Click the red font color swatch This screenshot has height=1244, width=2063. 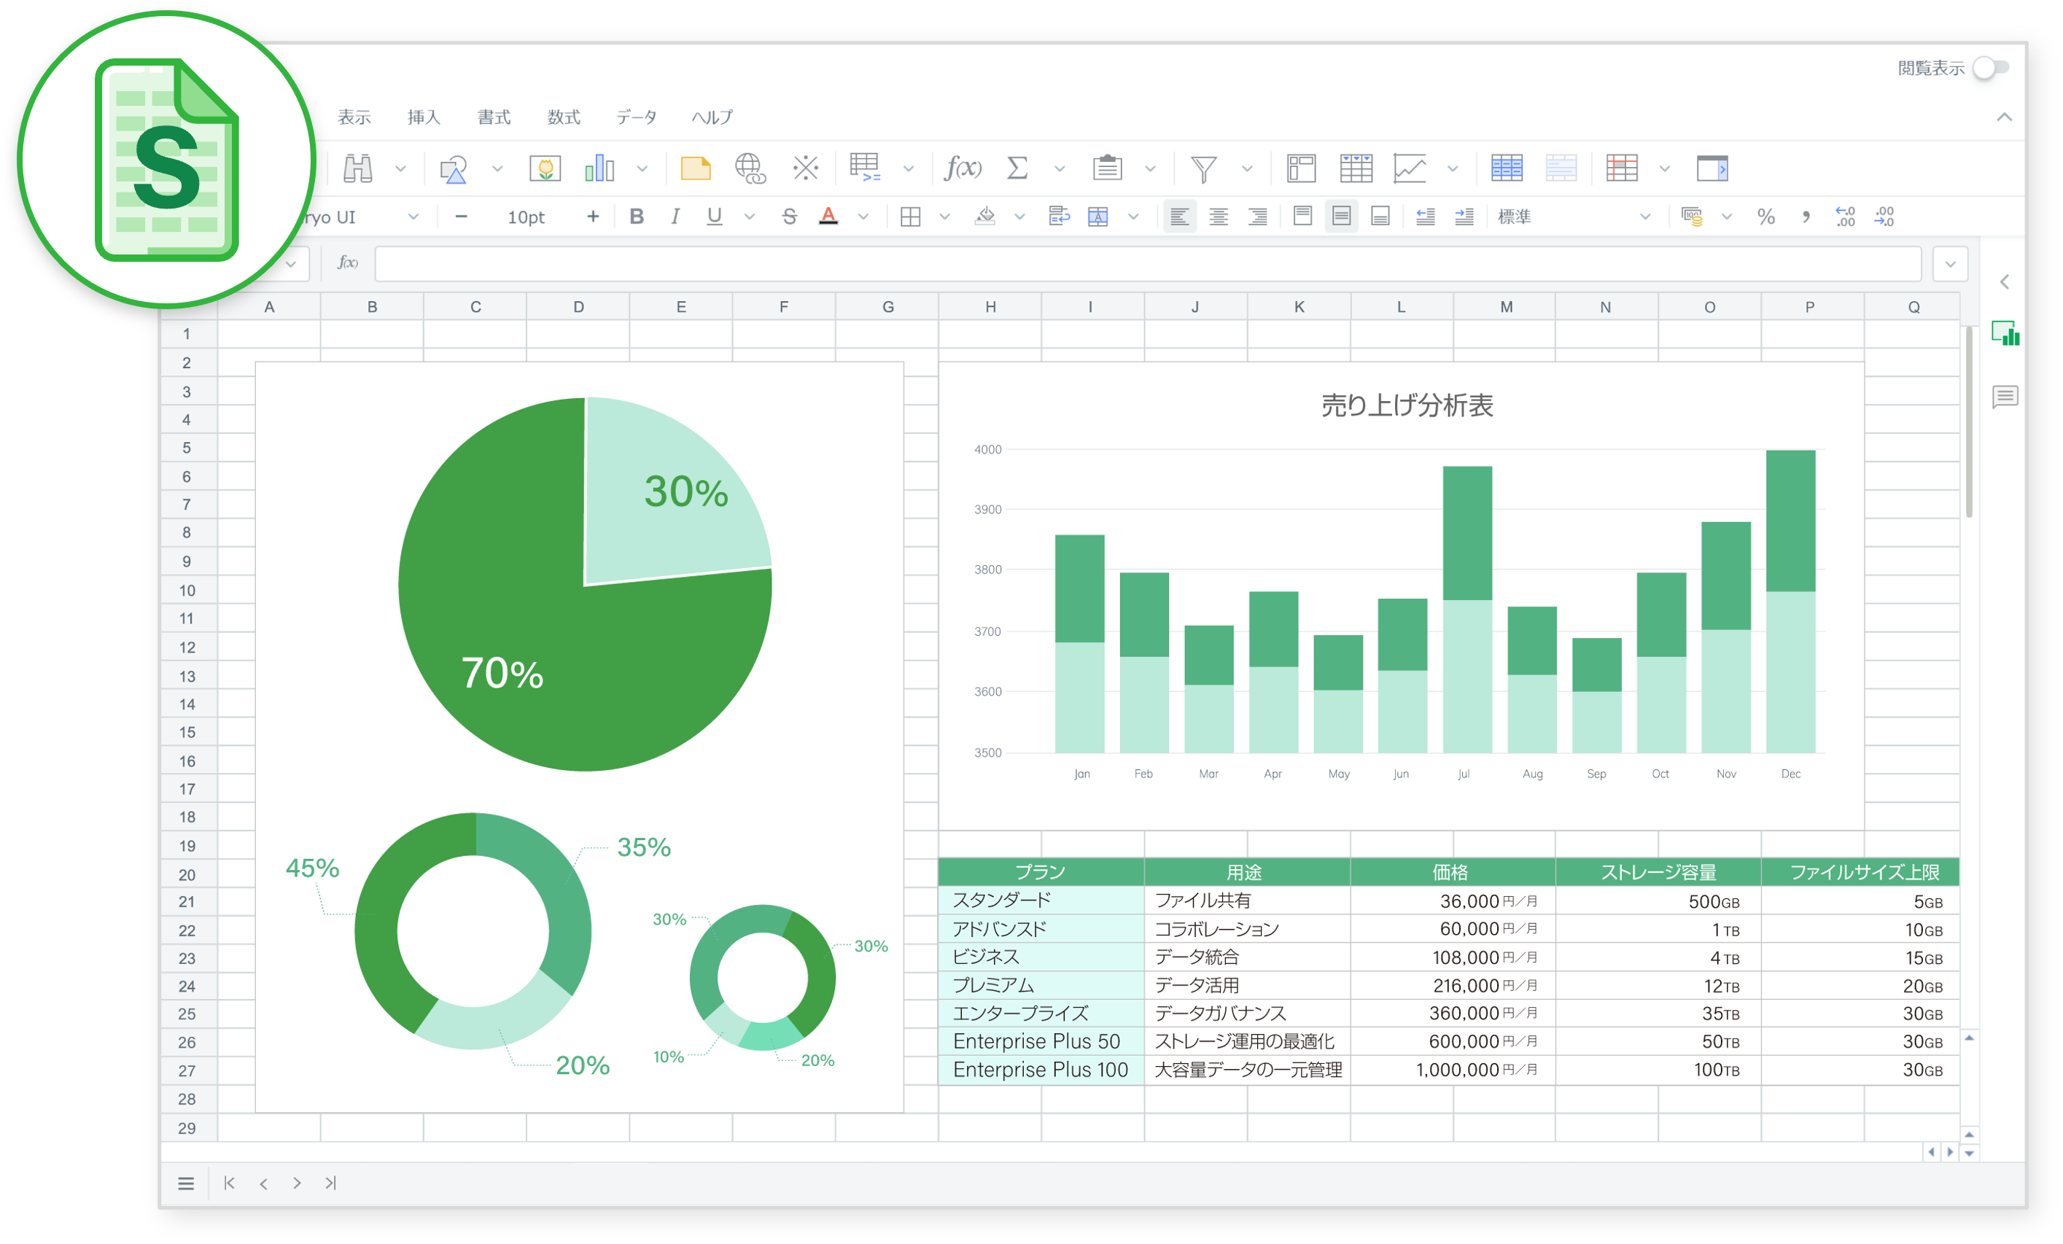tap(828, 217)
